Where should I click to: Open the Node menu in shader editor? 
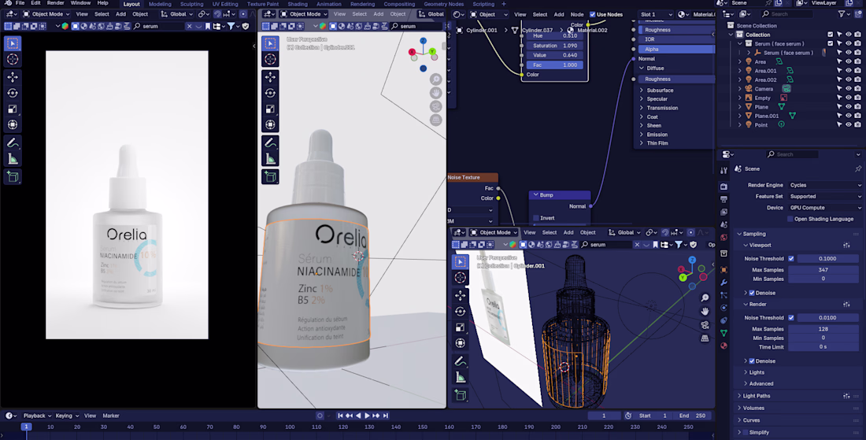[x=576, y=14]
